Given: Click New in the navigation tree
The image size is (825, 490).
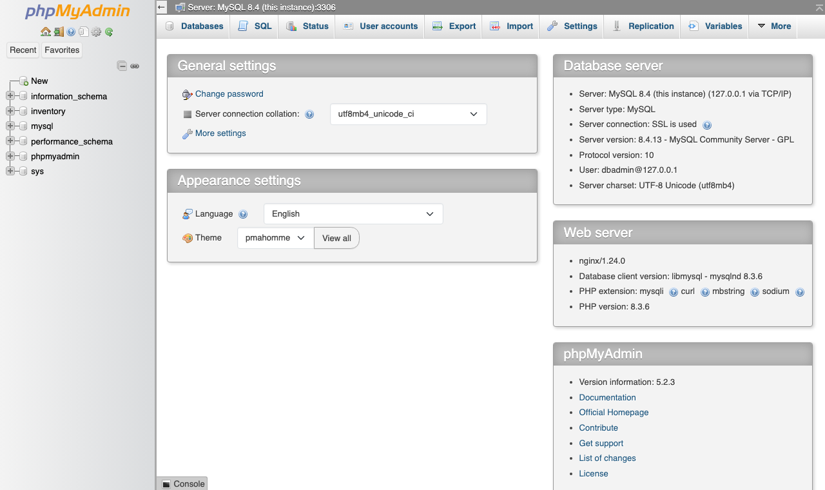Looking at the screenshot, I should click(x=39, y=81).
